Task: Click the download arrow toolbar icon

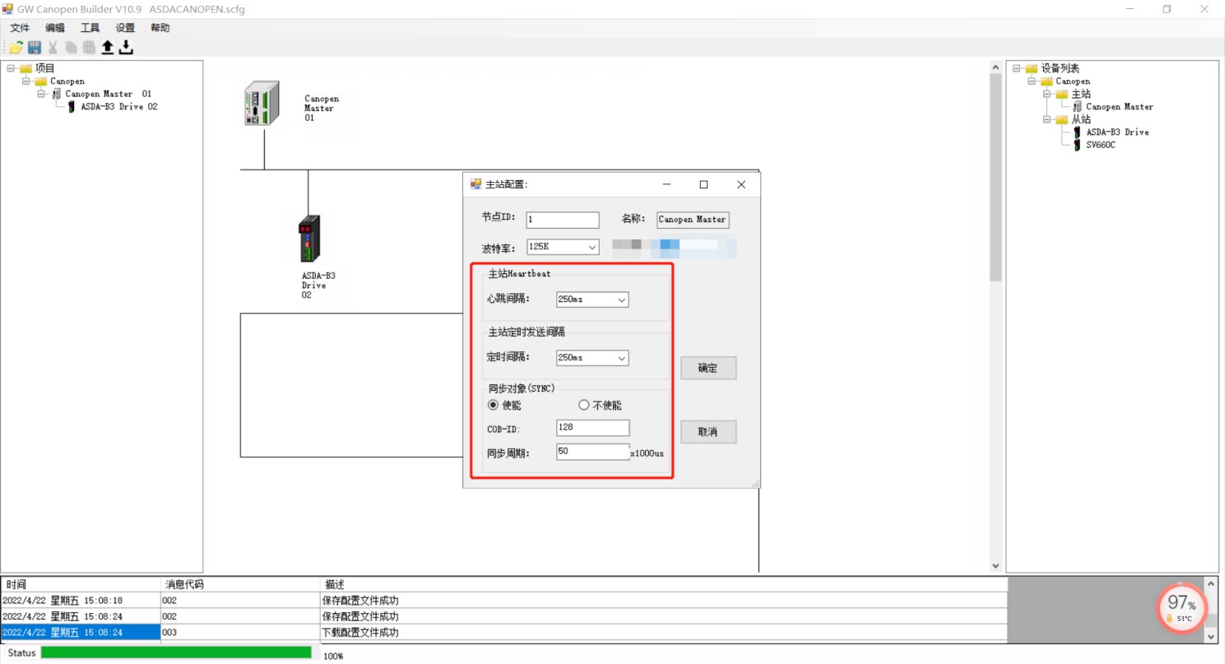Action: pyautogui.click(x=126, y=48)
